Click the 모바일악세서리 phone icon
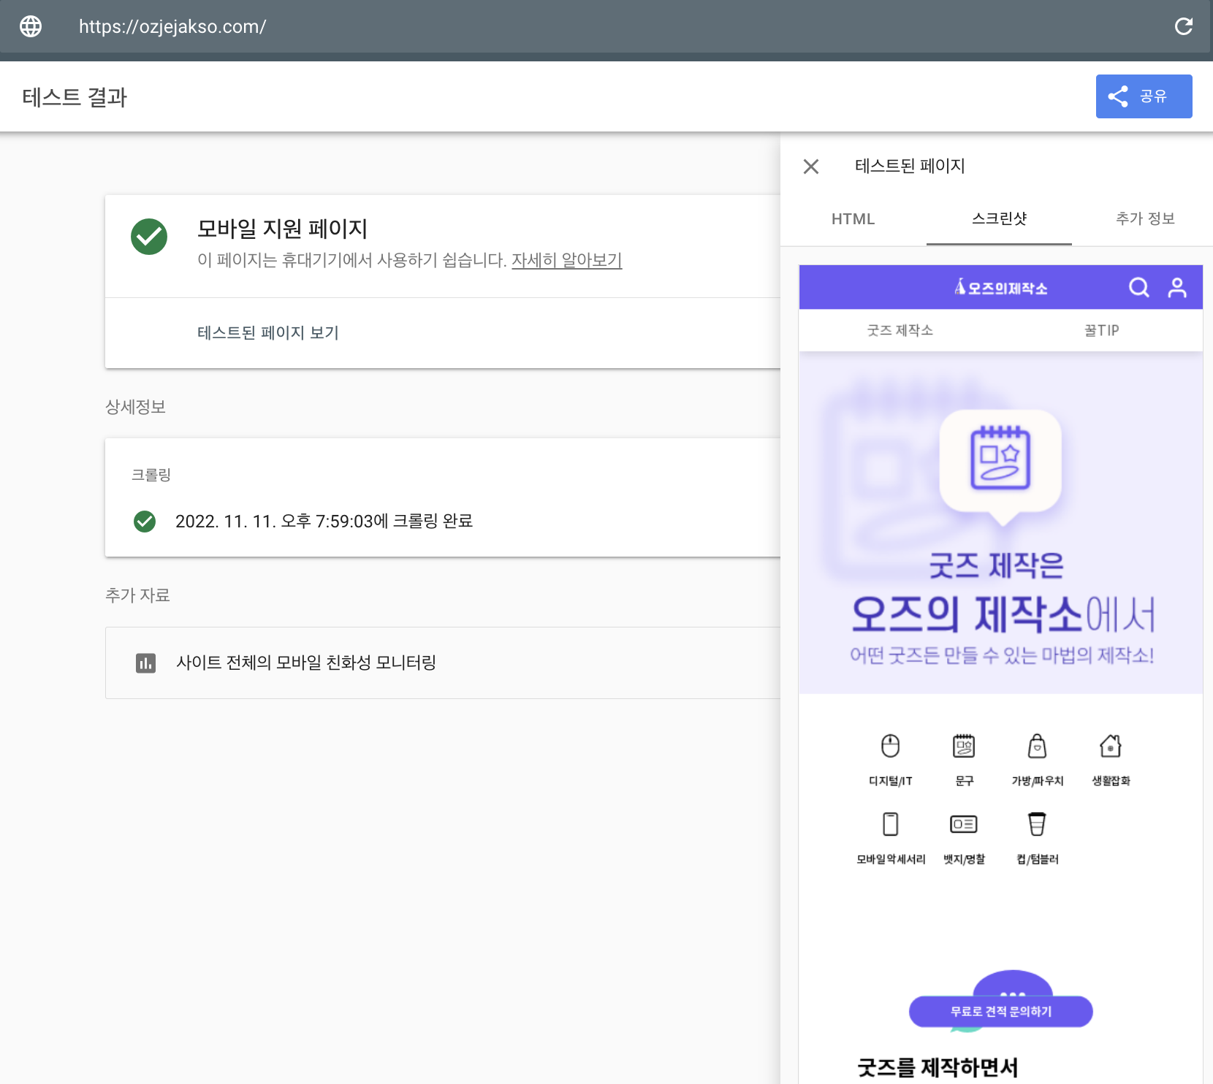Image resolution: width=1213 pixels, height=1084 pixels. click(890, 824)
